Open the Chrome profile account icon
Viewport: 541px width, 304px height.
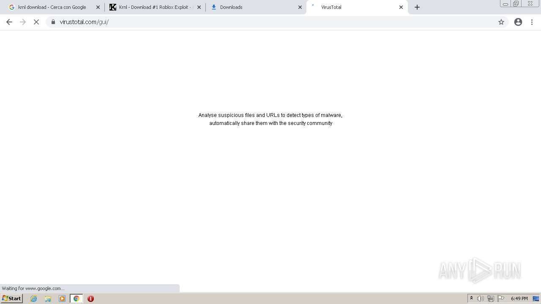(x=518, y=22)
